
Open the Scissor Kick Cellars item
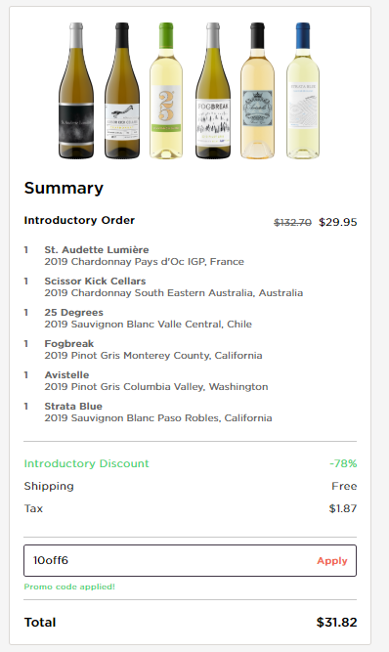click(95, 282)
